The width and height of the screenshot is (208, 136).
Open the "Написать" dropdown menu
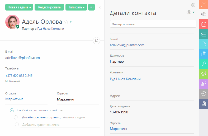pyautogui.click(x=76, y=7)
